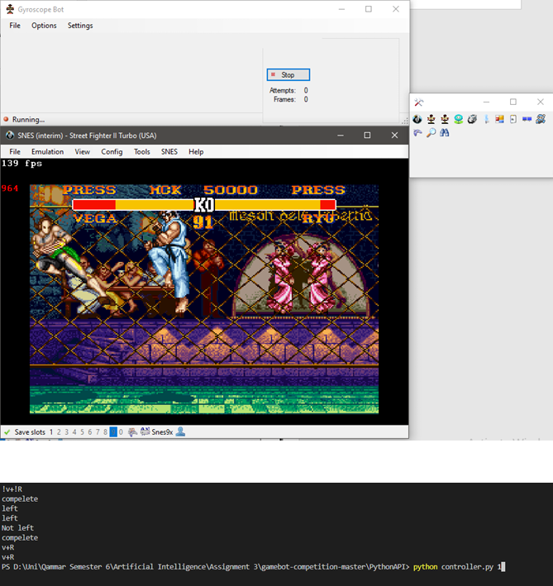Screen dimensions: 553x586
Task: Click the purple game controller icon
Action: 417,133
